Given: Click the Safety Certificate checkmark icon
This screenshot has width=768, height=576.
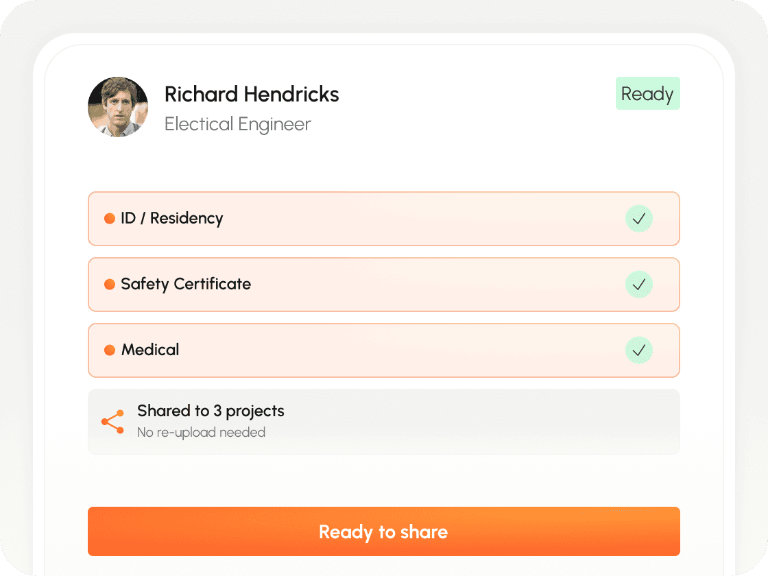Looking at the screenshot, I should [x=638, y=285].
